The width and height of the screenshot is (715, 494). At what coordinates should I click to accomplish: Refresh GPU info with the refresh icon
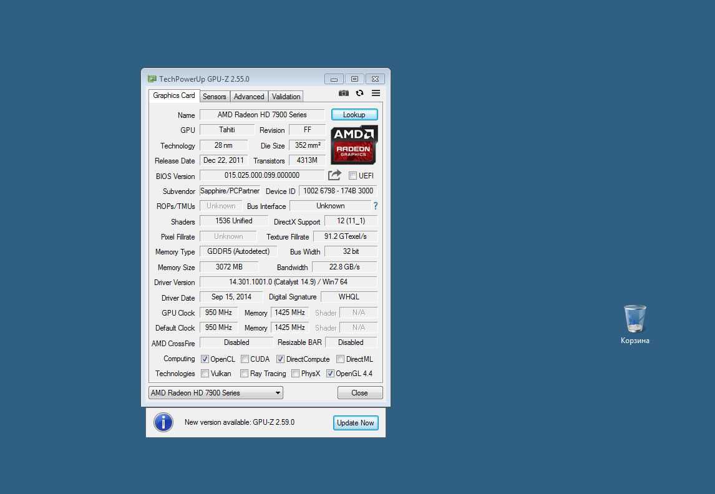[x=360, y=93]
